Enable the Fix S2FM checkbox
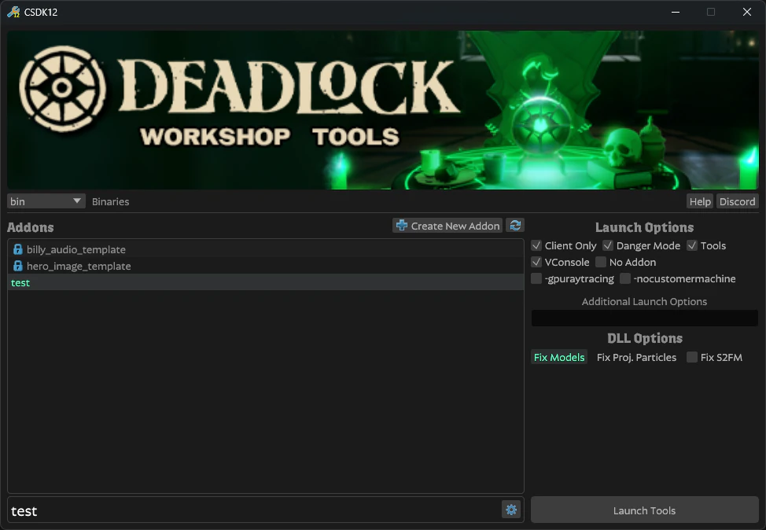766x530 pixels. coord(692,357)
